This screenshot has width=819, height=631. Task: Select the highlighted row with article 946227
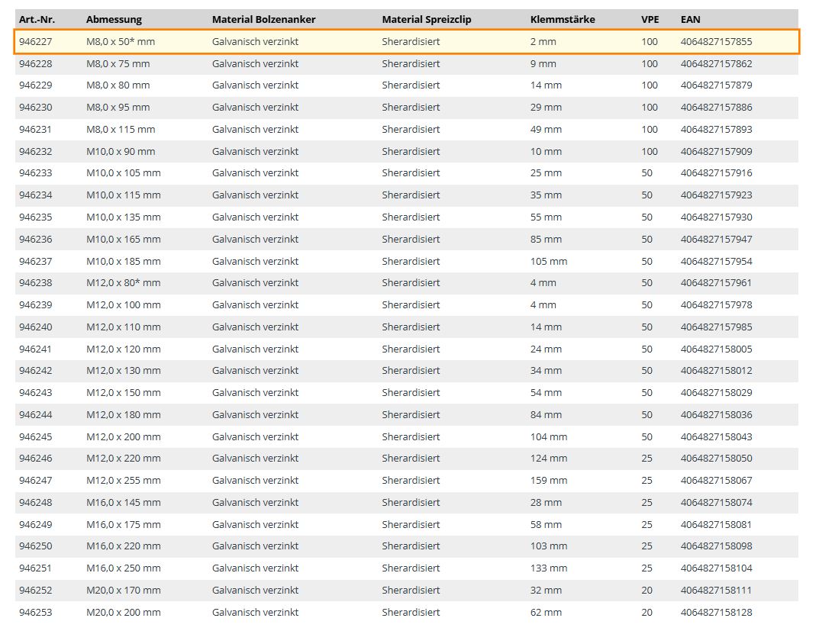[x=406, y=42]
